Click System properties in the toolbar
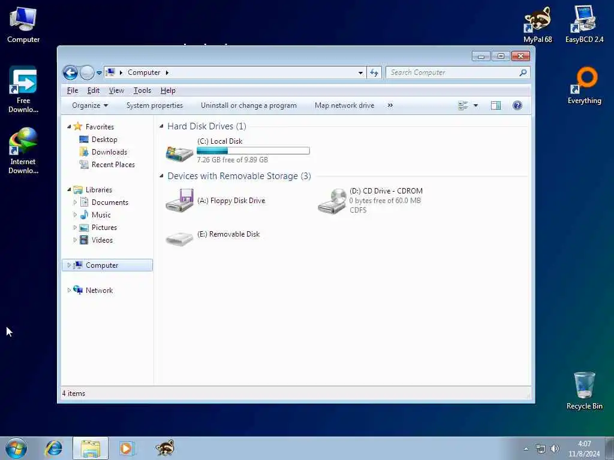This screenshot has width=614, height=460. pos(155,105)
